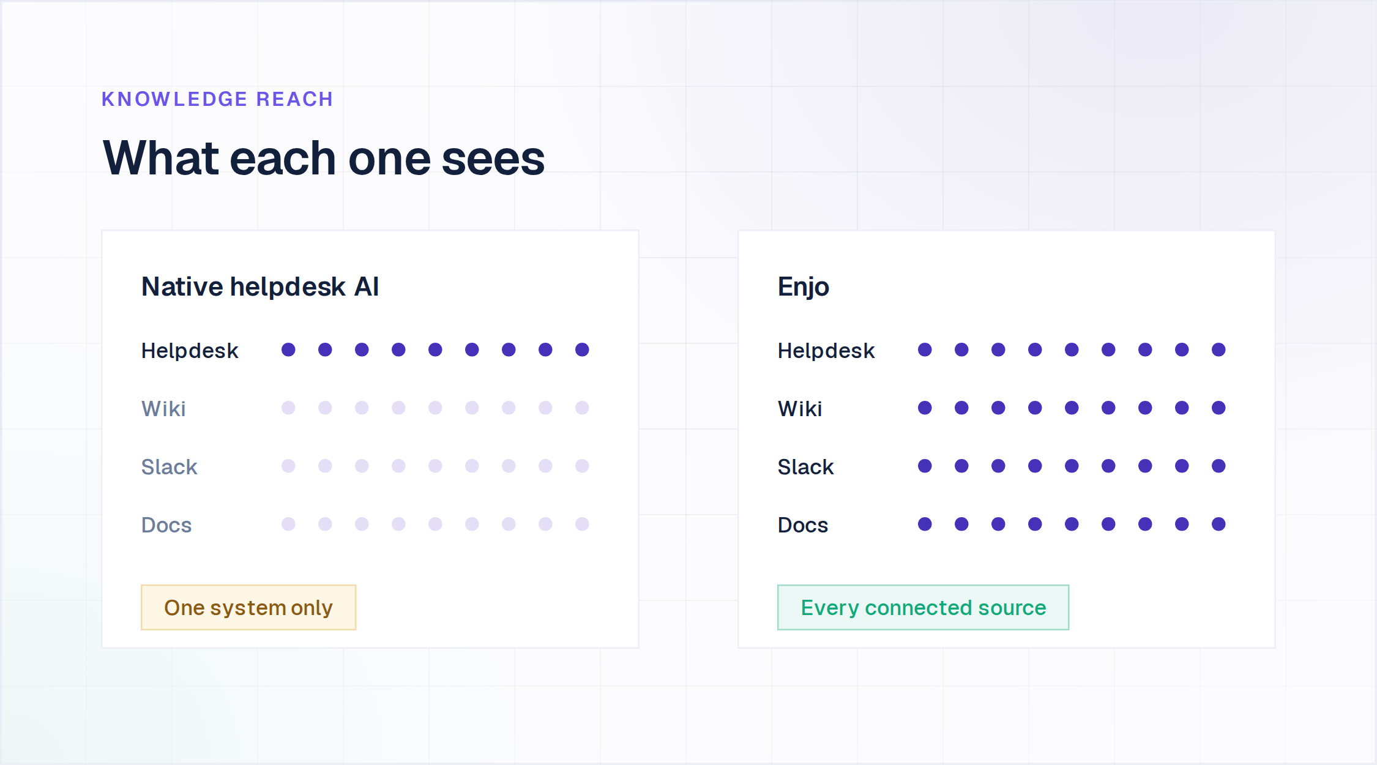Click the faded Docs label in the Native card
The image size is (1377, 765).
pyautogui.click(x=166, y=525)
